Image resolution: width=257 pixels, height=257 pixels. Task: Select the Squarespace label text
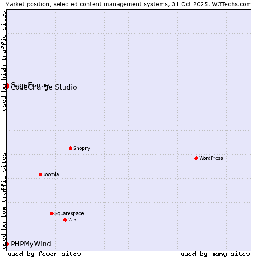click(x=69, y=213)
